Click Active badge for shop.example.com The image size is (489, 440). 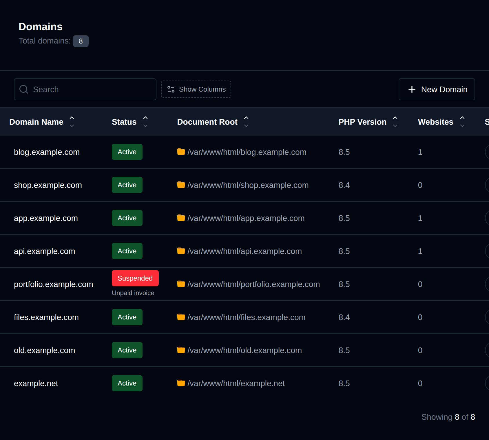click(127, 185)
